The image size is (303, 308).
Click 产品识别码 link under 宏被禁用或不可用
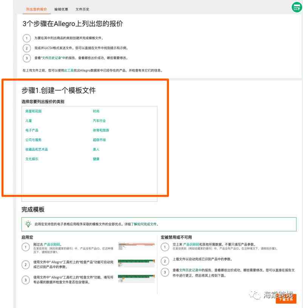[x=191, y=245]
